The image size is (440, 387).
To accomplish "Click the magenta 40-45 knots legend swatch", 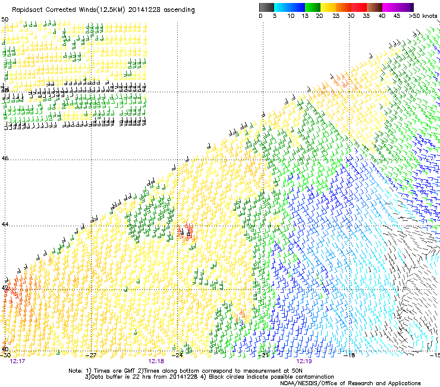I will [x=390, y=7].
